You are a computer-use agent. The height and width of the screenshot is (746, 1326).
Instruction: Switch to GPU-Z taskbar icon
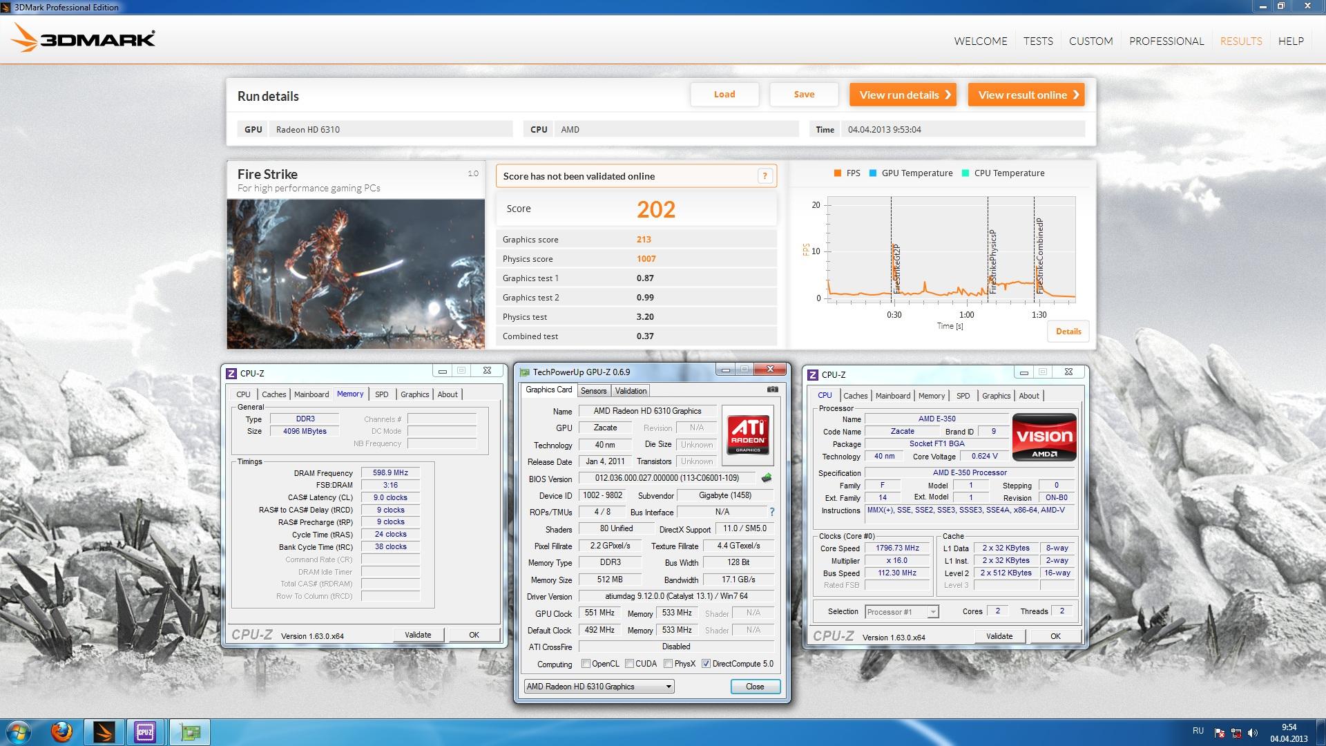click(189, 732)
